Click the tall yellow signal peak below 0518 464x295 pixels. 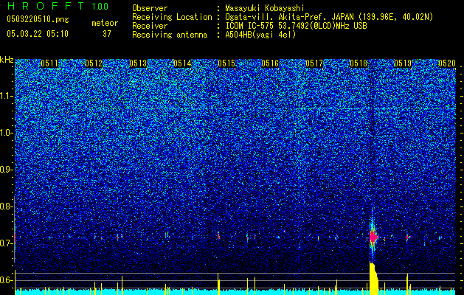tap(373, 278)
